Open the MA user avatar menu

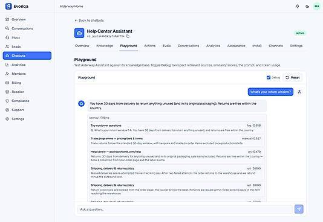pyautogui.click(x=316, y=7)
